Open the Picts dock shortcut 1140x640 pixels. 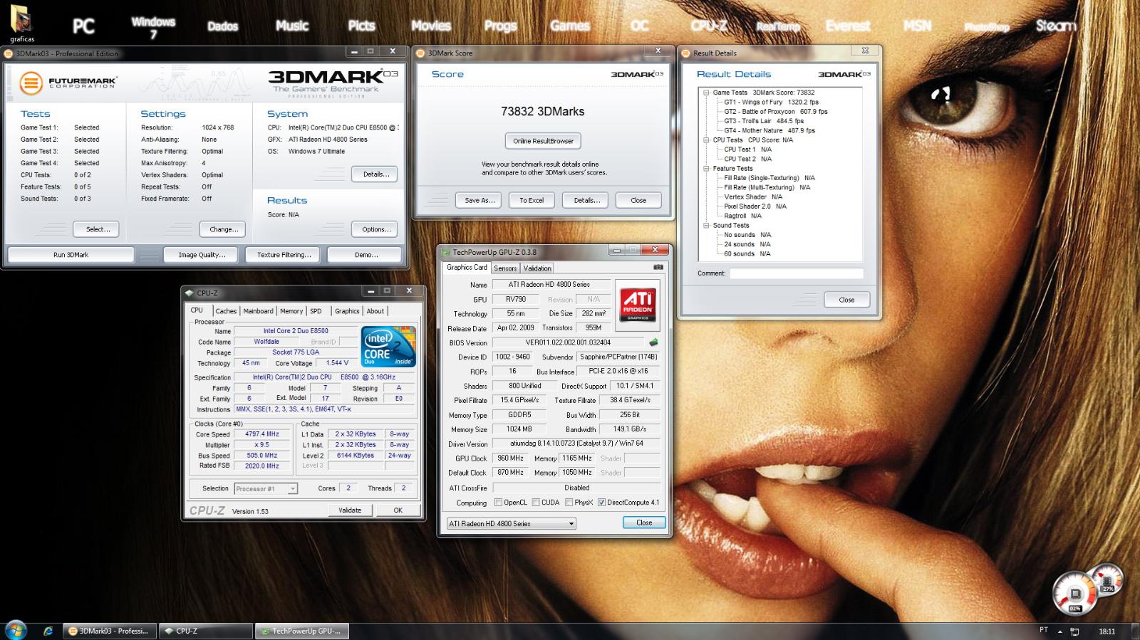pyautogui.click(x=361, y=26)
